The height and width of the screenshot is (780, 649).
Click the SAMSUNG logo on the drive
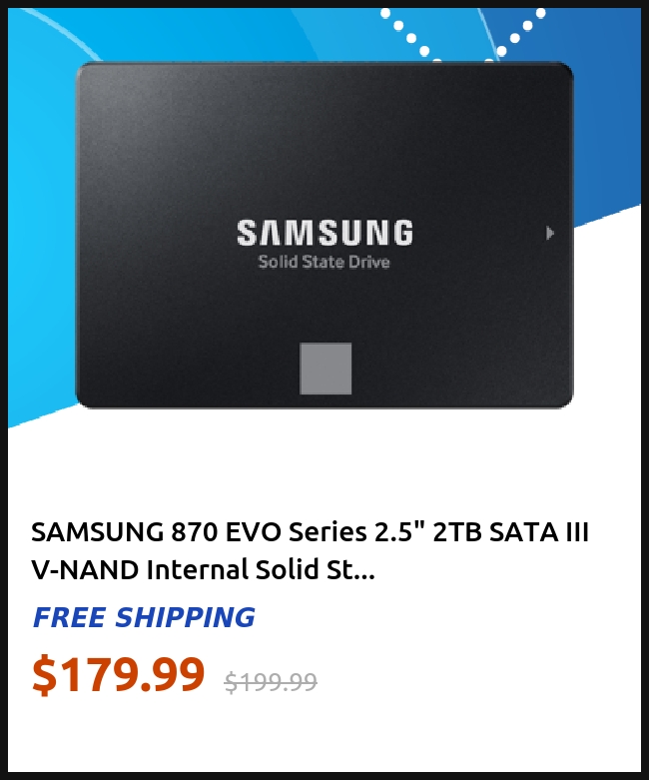tap(324, 233)
